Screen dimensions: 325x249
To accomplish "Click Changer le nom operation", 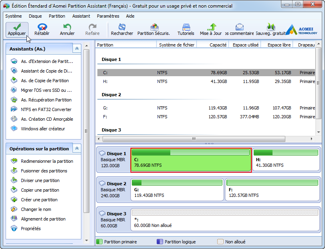I will click(x=31, y=209).
